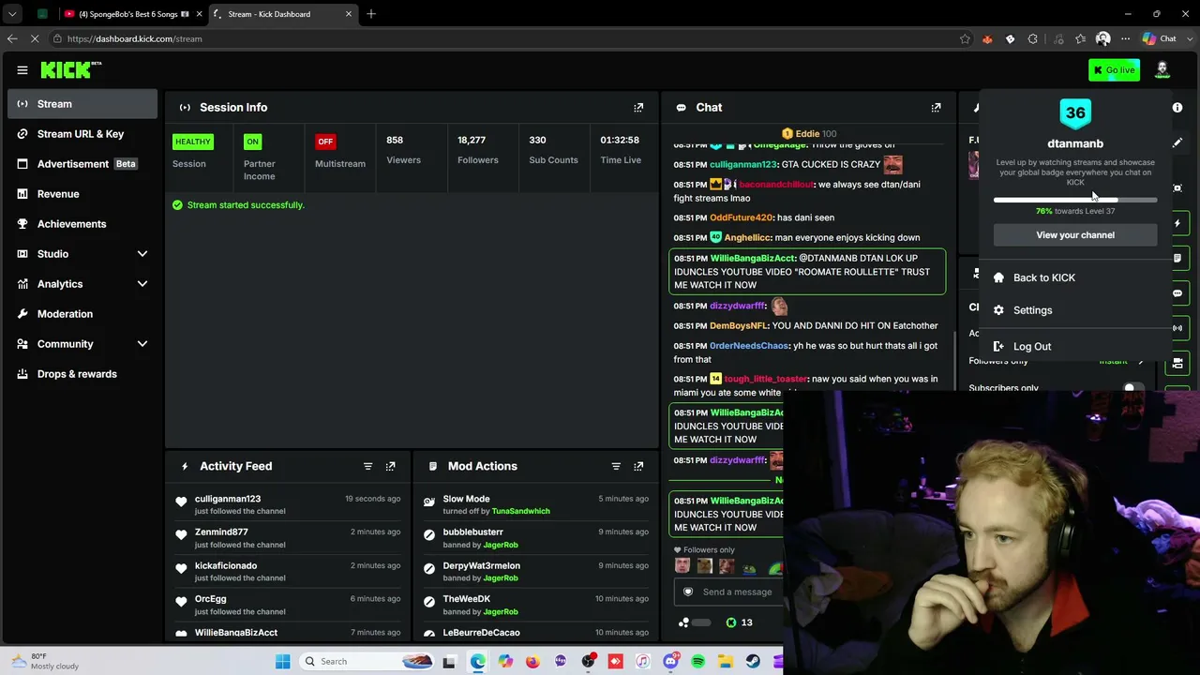Open the Windows Start menu
This screenshot has width=1200, height=675.
[282, 662]
